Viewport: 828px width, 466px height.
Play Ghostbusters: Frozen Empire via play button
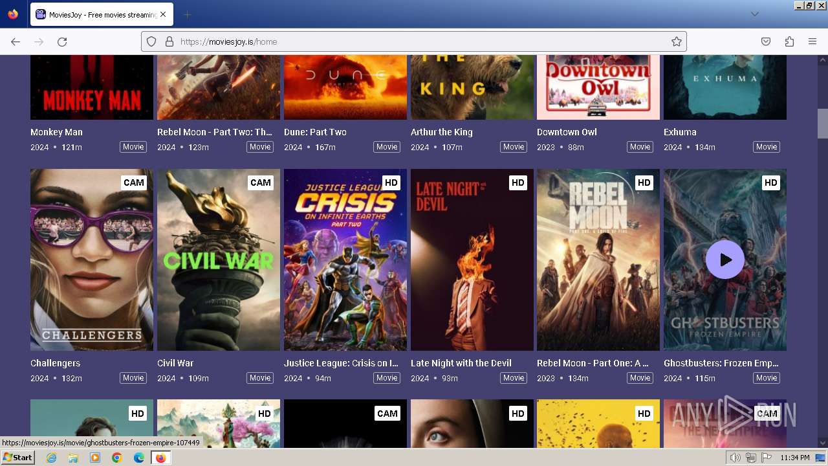pos(725,260)
